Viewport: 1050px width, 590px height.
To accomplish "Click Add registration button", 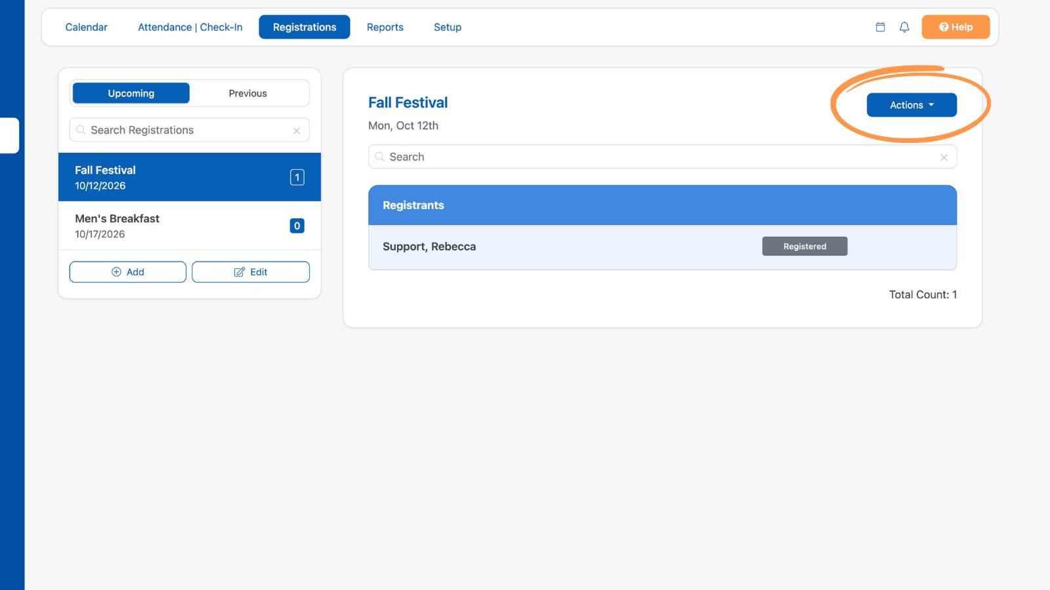I will click(128, 272).
